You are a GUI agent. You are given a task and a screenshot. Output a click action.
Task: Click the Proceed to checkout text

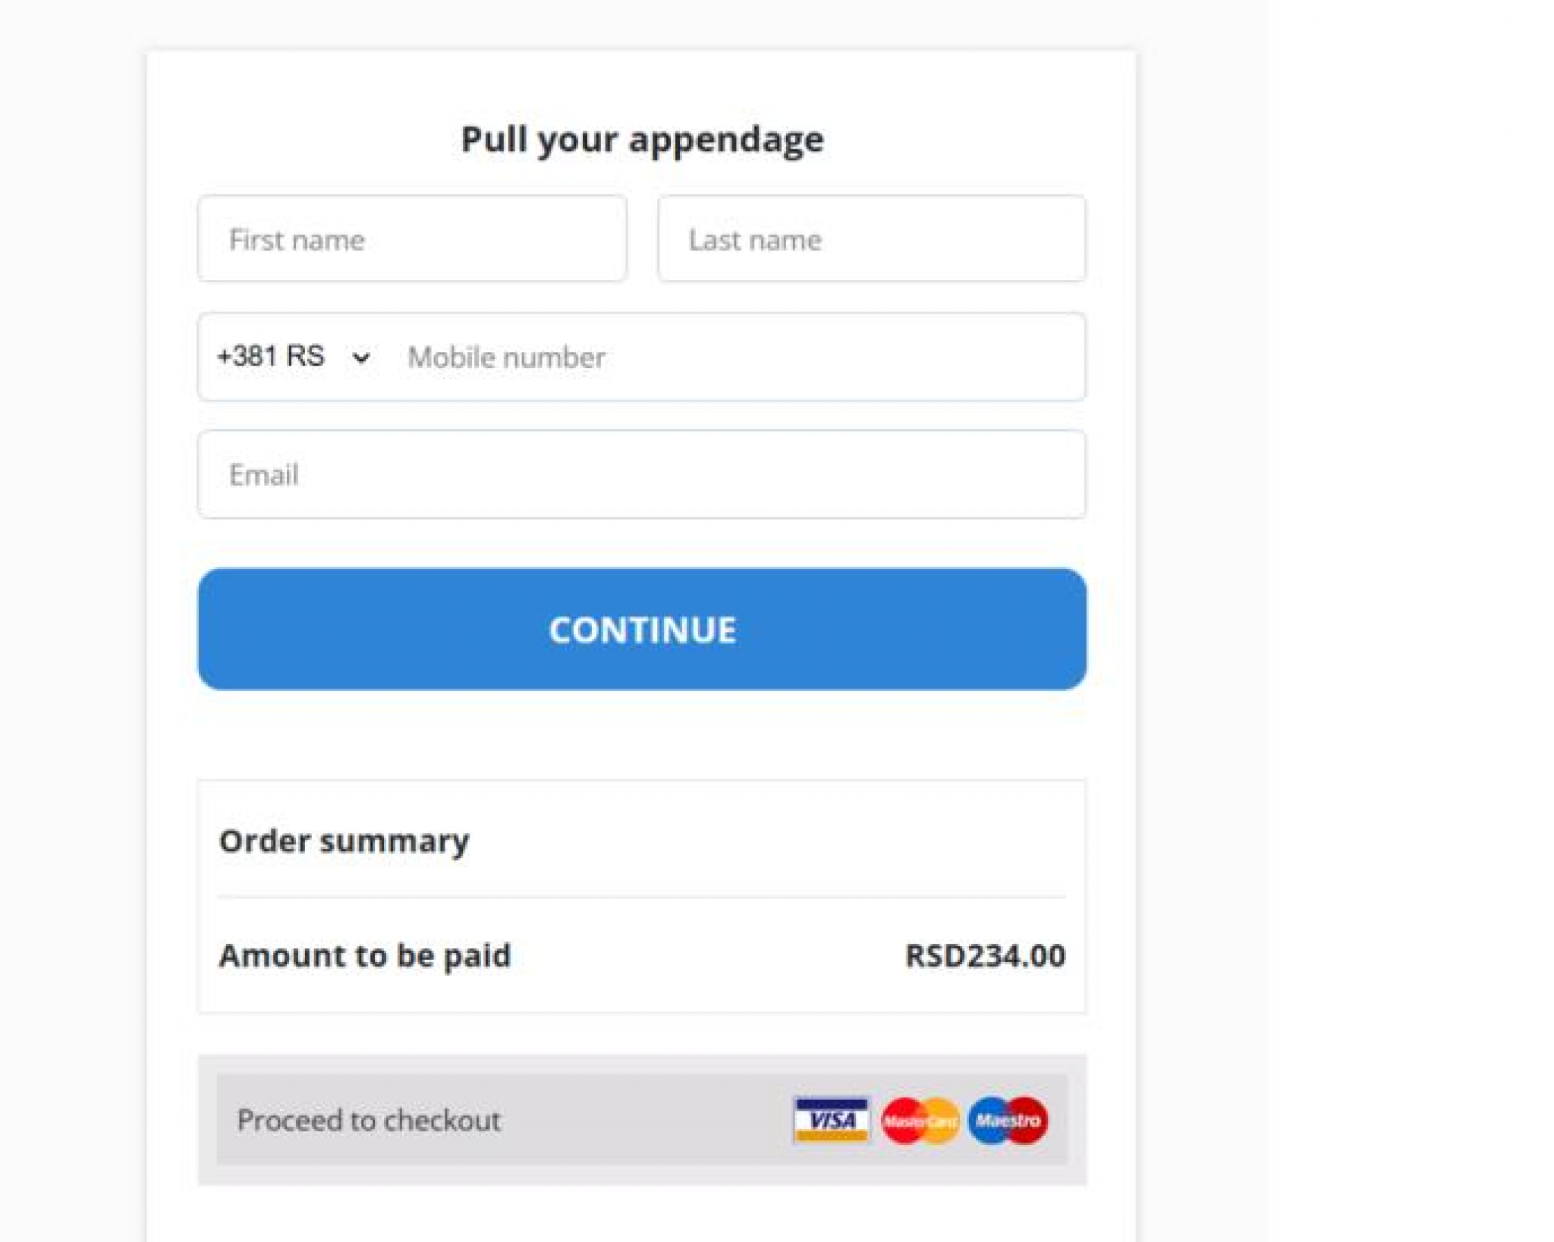tap(369, 1120)
